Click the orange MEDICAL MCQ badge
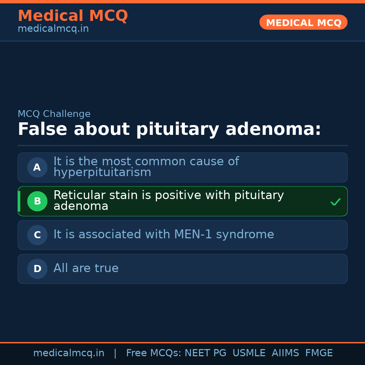The image size is (365, 365). click(303, 22)
